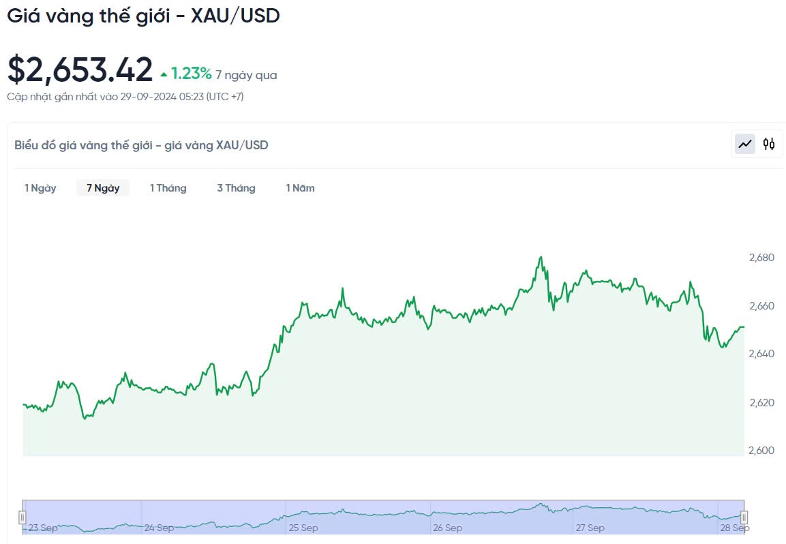Jump to 25 Sep in navigator

303,528
